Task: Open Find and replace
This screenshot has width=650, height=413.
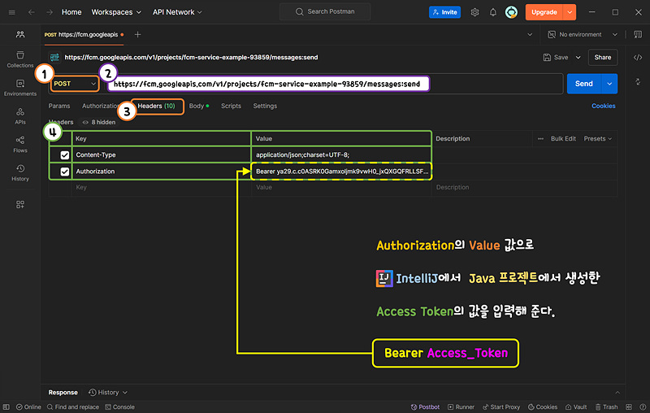Action: [x=73, y=406]
